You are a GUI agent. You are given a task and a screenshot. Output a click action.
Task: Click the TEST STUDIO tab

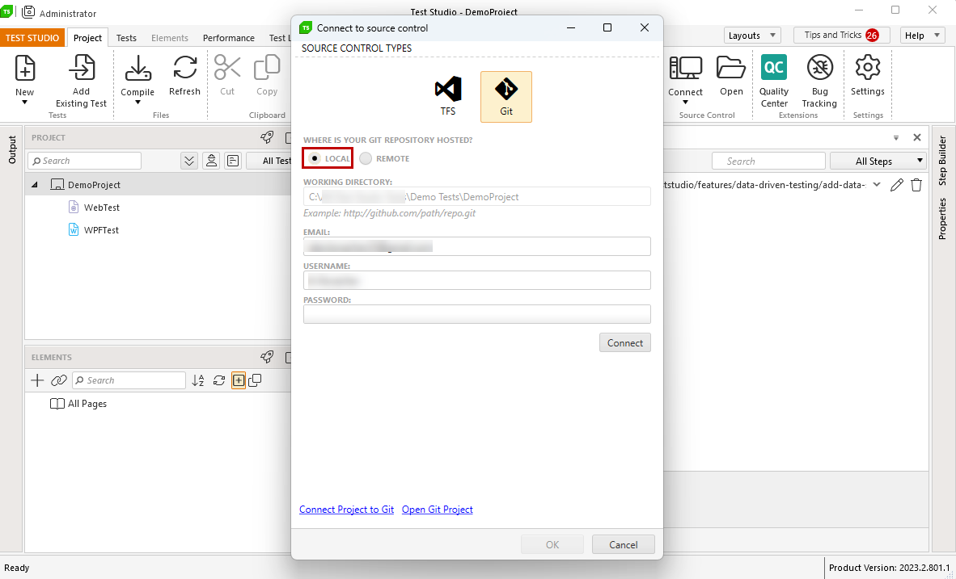click(x=32, y=38)
